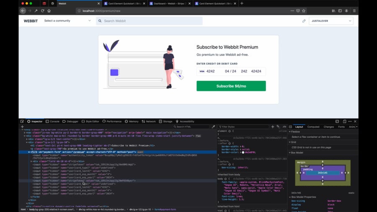Open the Style Editor tab
The image size is (377, 212).
pos(90,122)
